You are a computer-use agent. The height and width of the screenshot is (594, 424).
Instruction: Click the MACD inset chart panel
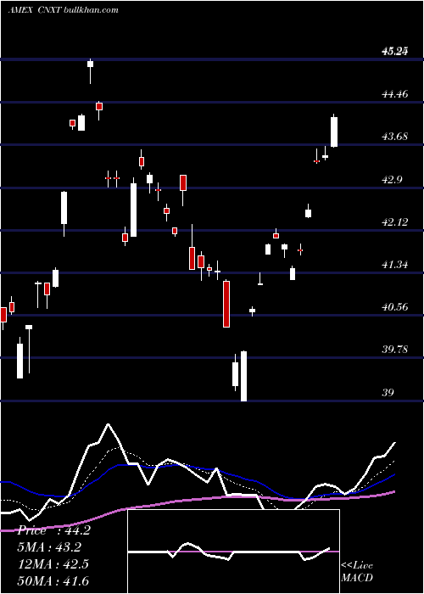pos(233,552)
